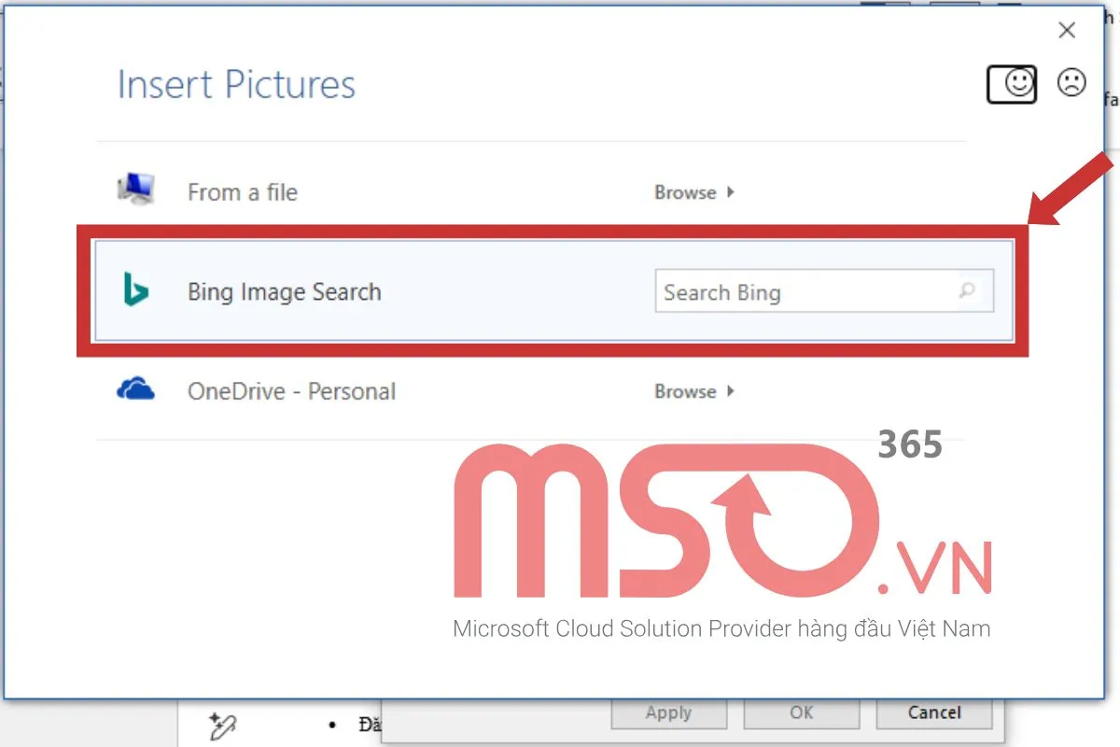This screenshot has height=747, width=1120.
Task: Select the OneDrive - Personal option label
Action: point(291,391)
